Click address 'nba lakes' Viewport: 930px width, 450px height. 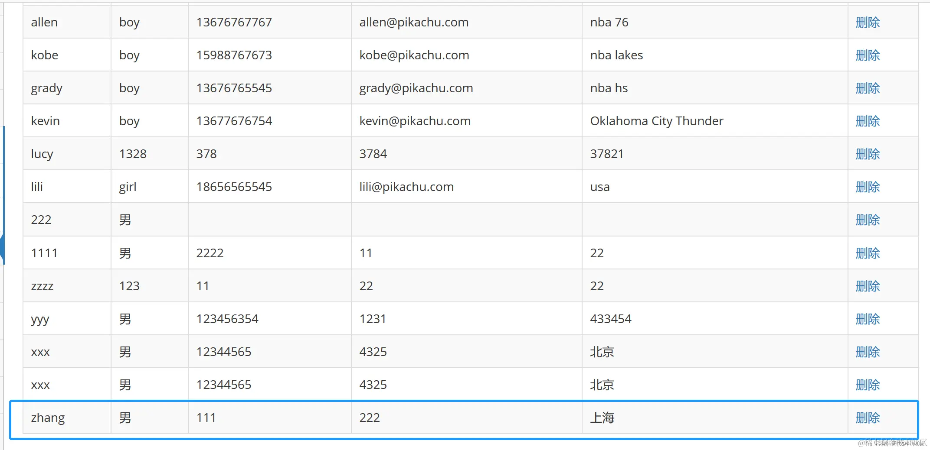(616, 55)
